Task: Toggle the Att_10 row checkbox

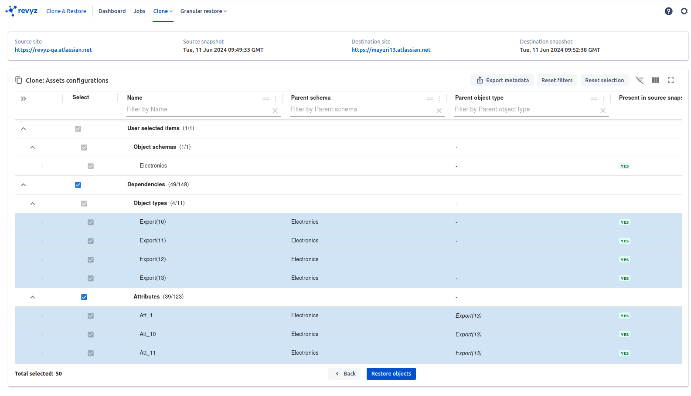Action: click(91, 335)
